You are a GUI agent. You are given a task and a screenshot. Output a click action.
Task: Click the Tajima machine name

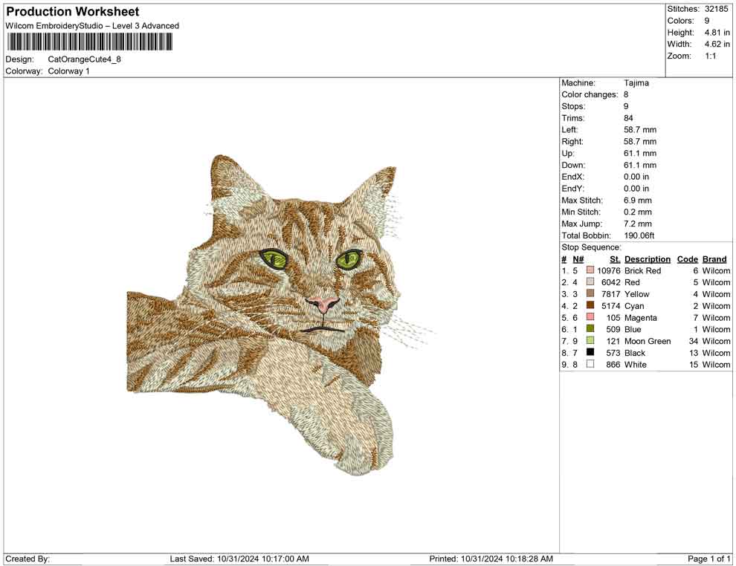[x=636, y=82]
